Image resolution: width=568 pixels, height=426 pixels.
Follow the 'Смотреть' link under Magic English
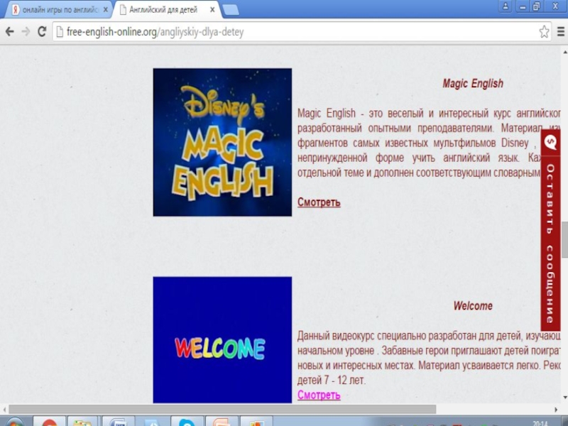(319, 202)
